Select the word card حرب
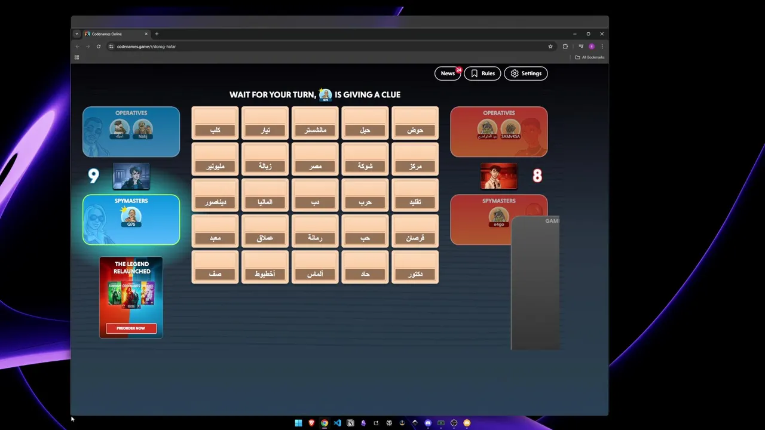This screenshot has width=765, height=430. 365,195
